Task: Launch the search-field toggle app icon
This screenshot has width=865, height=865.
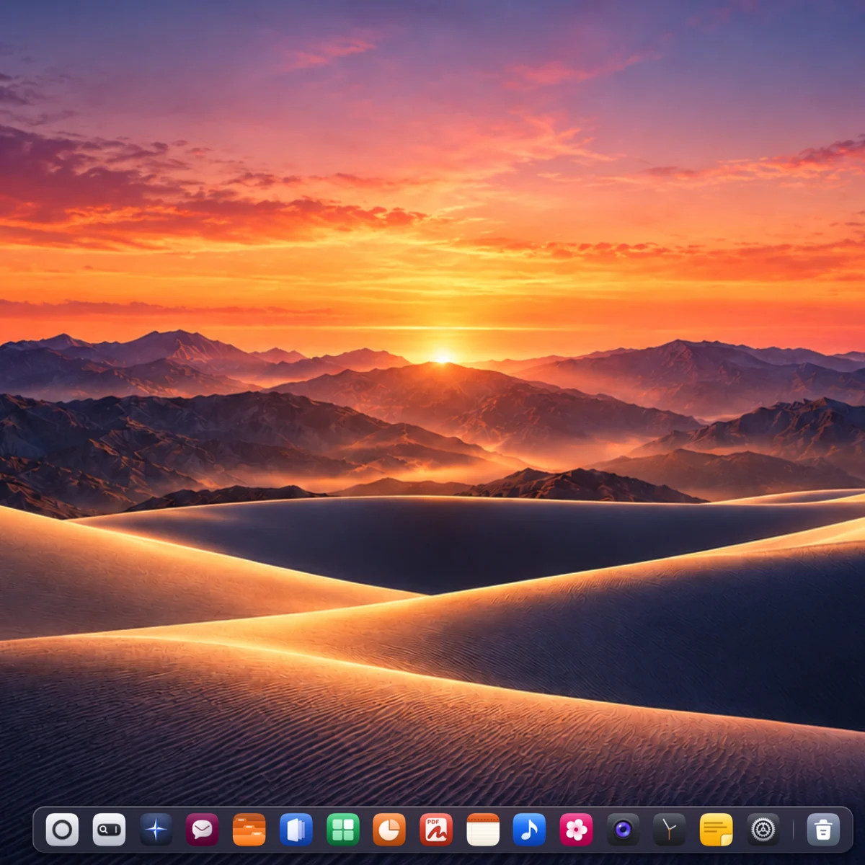Action: pos(109,830)
